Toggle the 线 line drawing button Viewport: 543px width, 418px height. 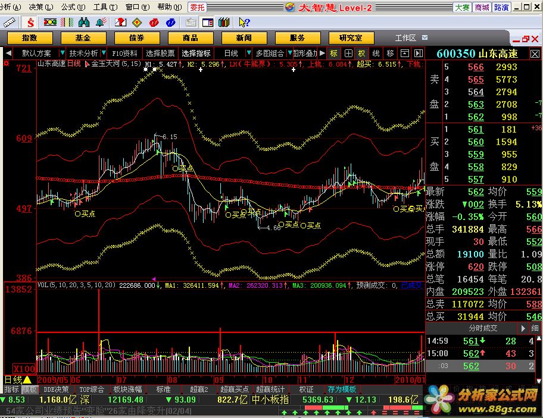click(x=376, y=54)
